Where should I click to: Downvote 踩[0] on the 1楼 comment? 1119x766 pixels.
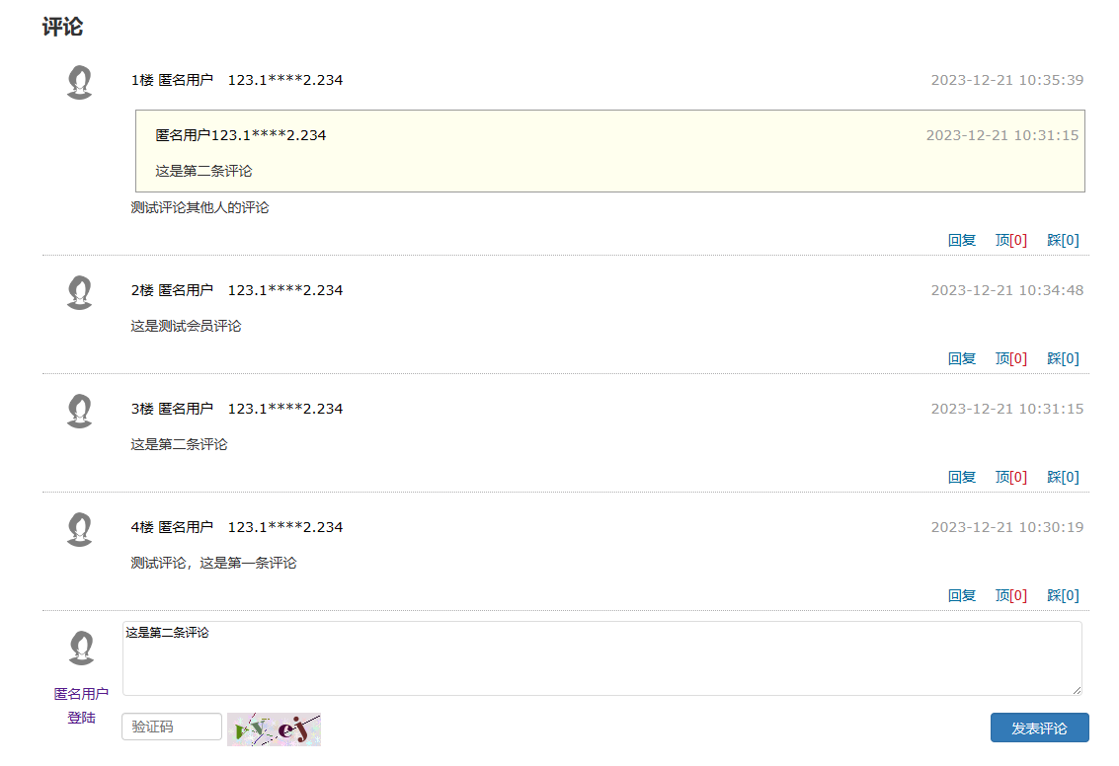coord(1063,240)
